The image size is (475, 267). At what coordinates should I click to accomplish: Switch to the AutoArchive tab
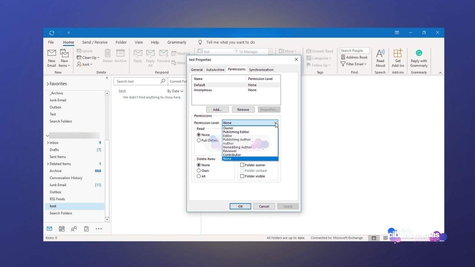point(215,70)
